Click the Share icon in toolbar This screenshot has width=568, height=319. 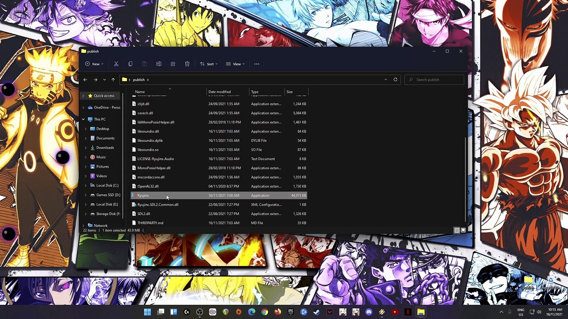click(173, 64)
